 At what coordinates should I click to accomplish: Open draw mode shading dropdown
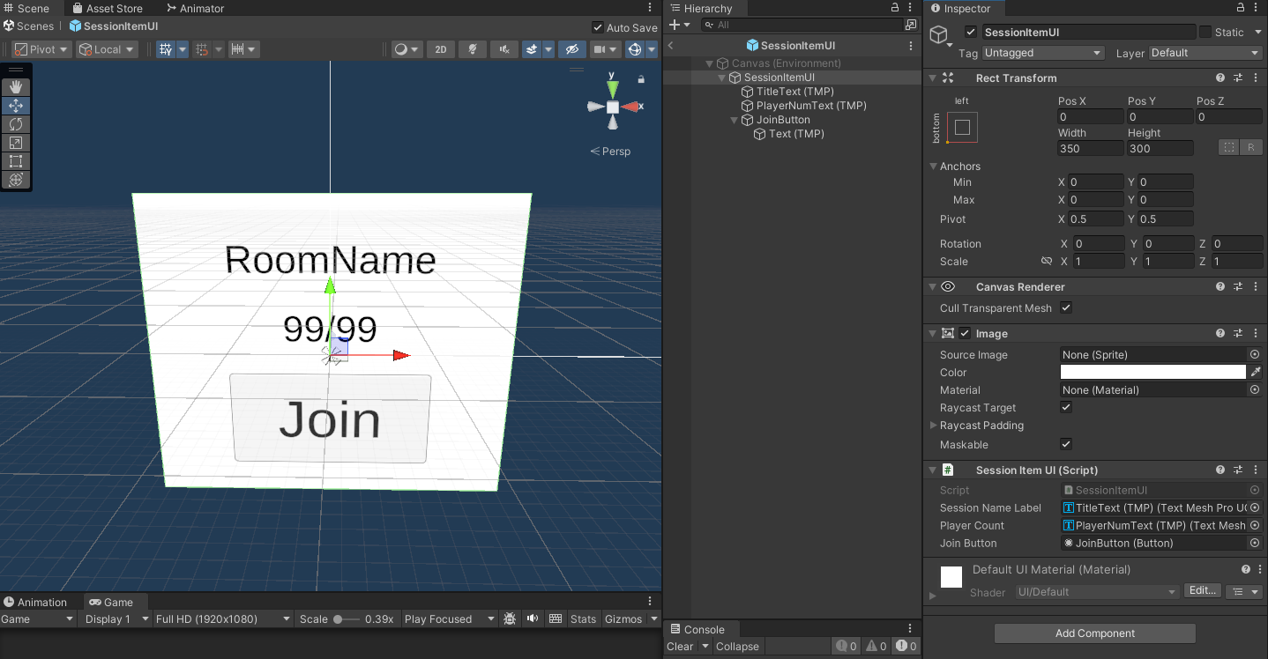pos(407,49)
